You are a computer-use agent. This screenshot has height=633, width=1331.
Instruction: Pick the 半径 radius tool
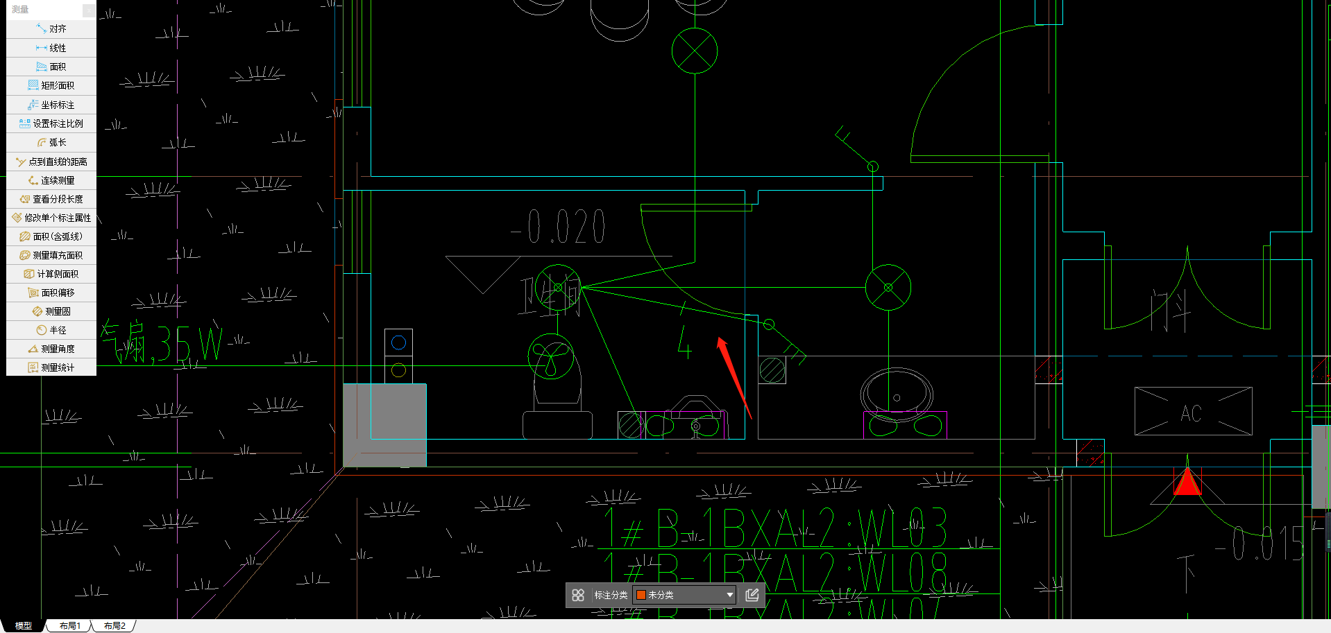click(51, 330)
